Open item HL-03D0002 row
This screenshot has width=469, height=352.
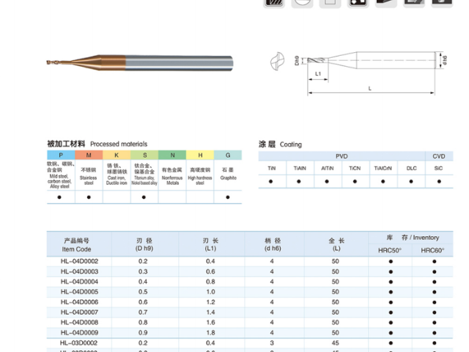click(x=79, y=342)
